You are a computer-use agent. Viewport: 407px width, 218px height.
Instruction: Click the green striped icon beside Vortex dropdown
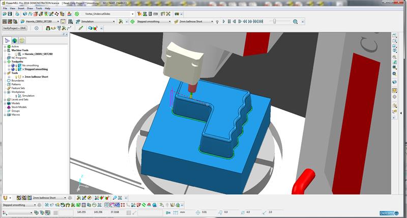[77, 14]
